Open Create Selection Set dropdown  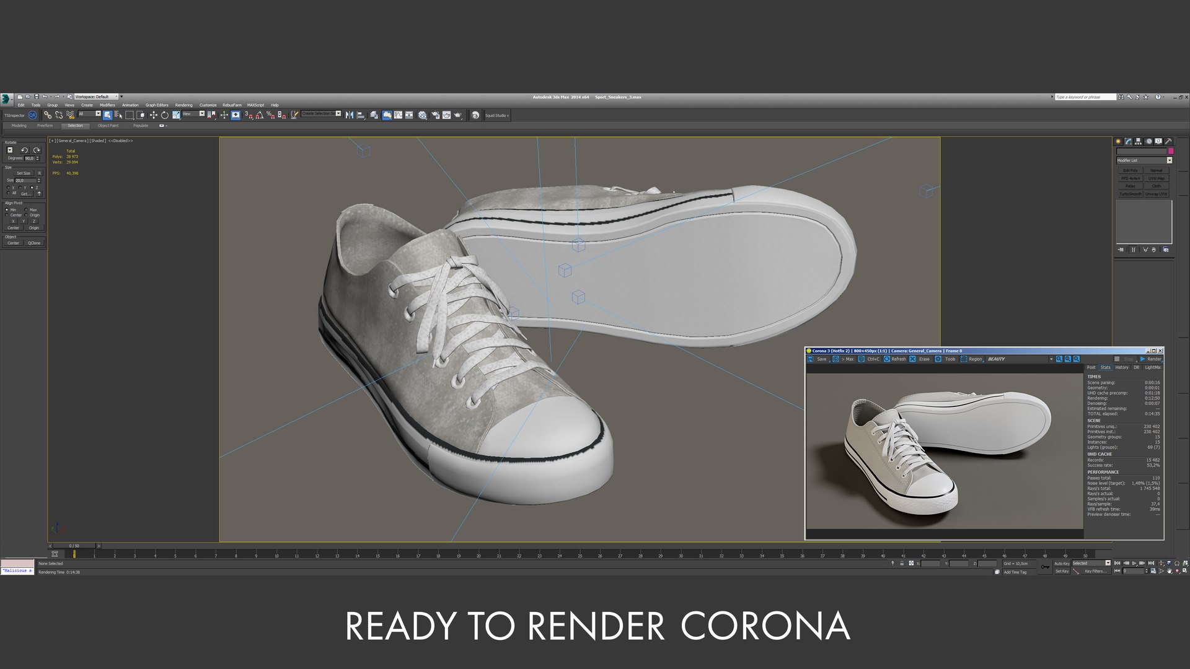(x=321, y=113)
